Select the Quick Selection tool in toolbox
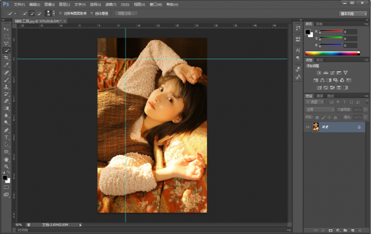This screenshot has height=234, width=371. (6, 51)
